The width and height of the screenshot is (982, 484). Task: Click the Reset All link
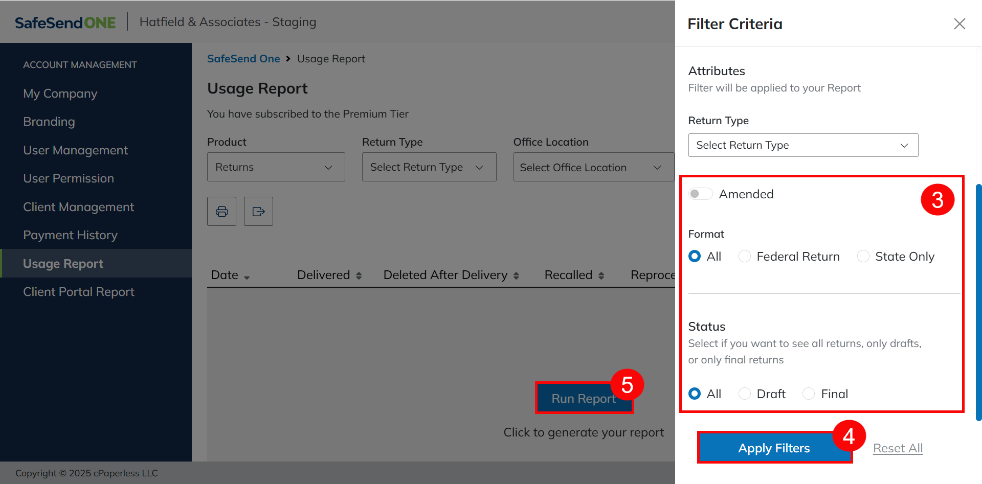[x=898, y=448]
